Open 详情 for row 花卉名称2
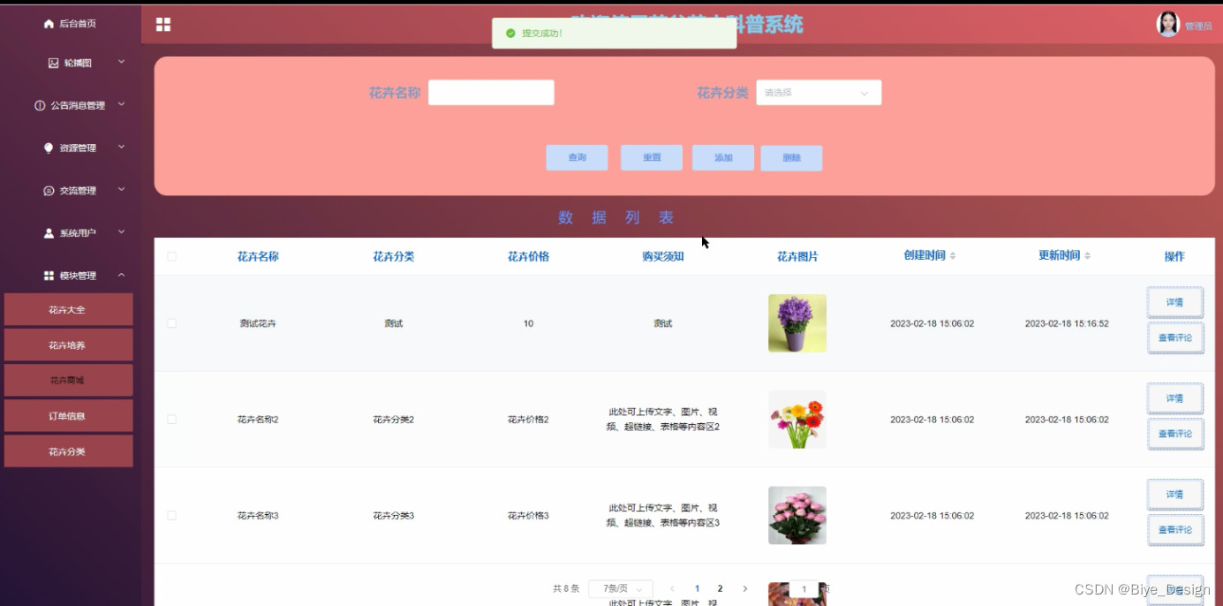The image size is (1223, 606). [1175, 398]
